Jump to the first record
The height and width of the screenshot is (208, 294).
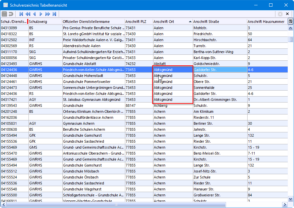(21, 14)
